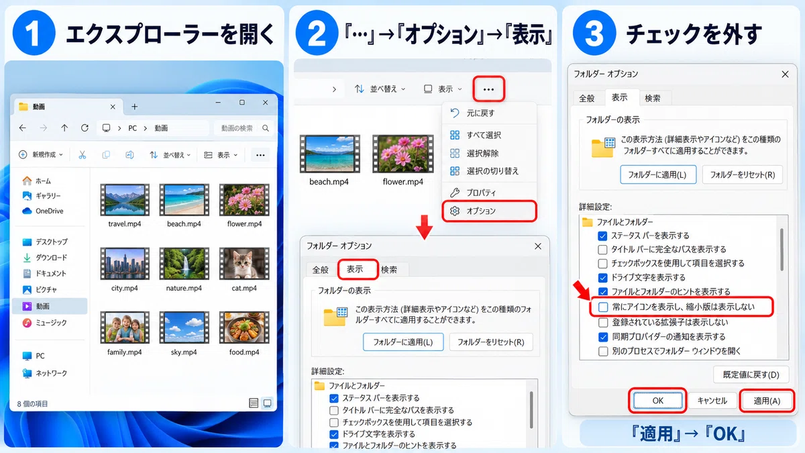Expand the 新規作成 dropdown in Explorer
The height and width of the screenshot is (453, 805).
(x=42, y=155)
